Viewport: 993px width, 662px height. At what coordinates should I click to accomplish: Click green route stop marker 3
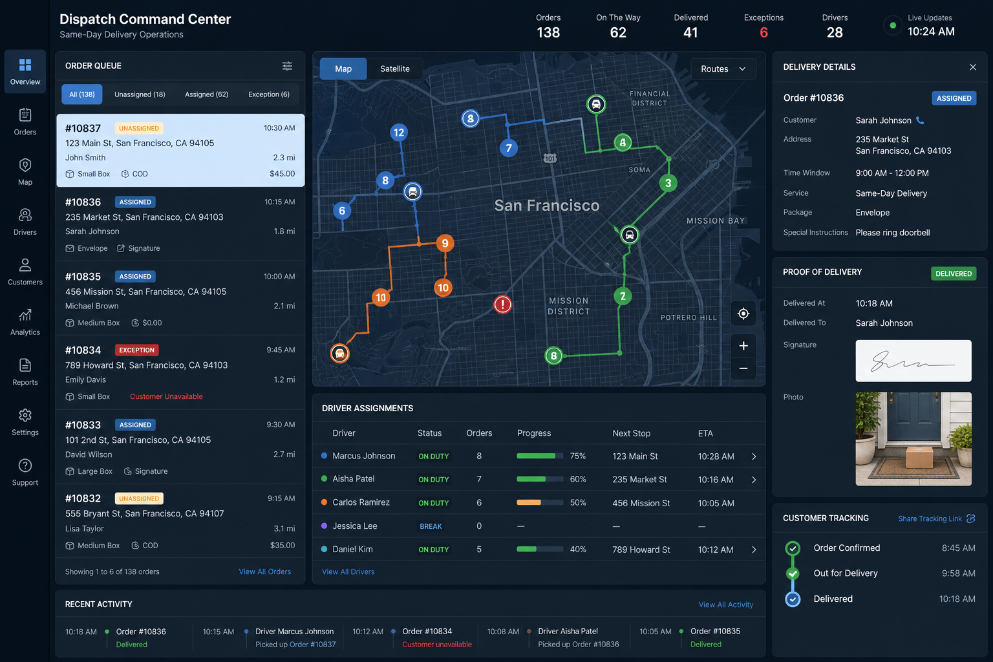click(x=668, y=183)
